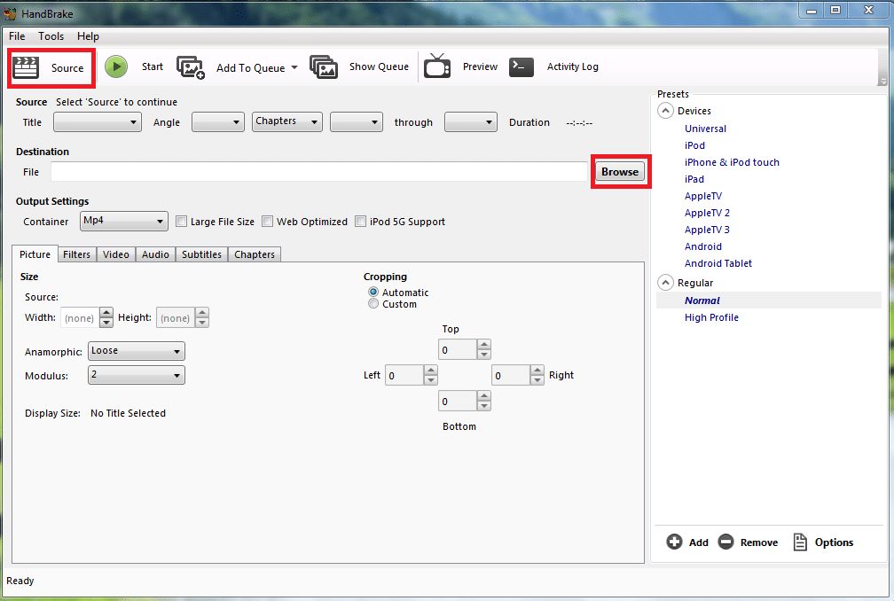Click the Remove preset label
Viewport: 894px width, 601px height.
759,542
